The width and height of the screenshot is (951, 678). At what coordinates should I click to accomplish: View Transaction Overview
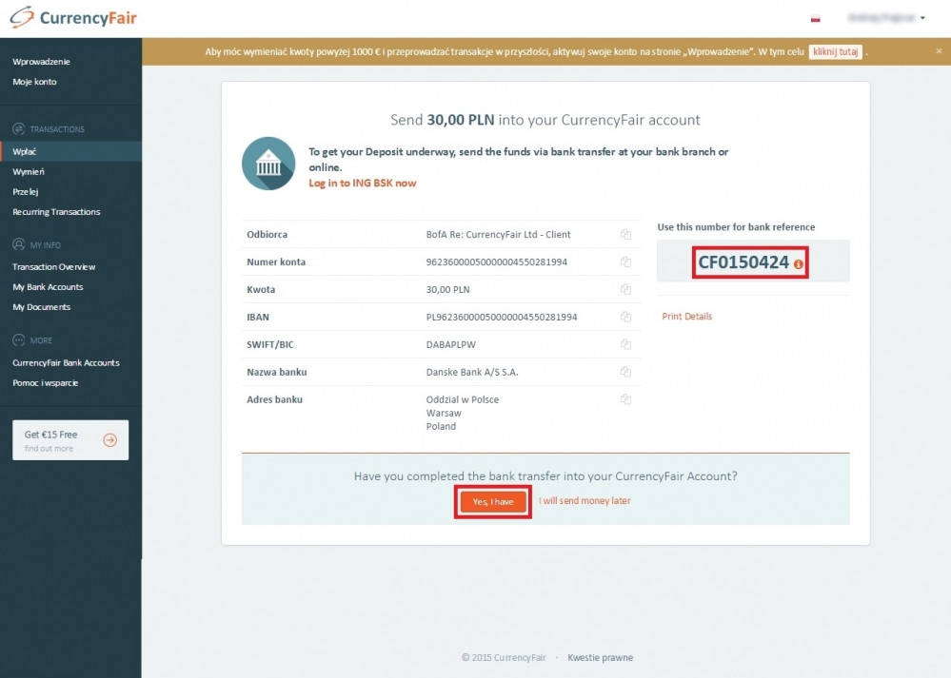click(54, 267)
